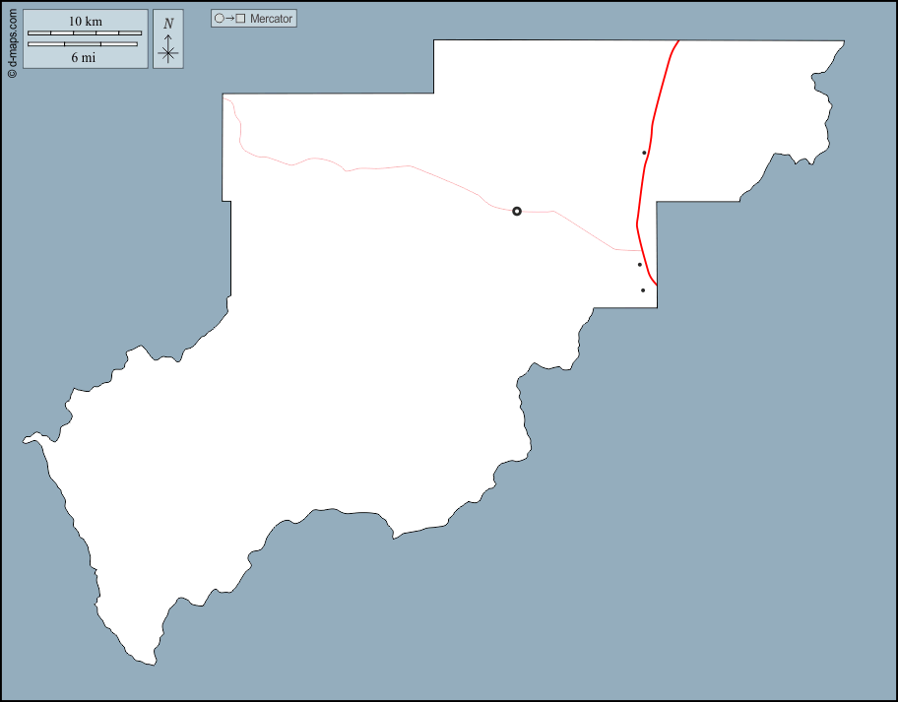
Task: Click the circle-to-square projection icon
Action: click(229, 19)
